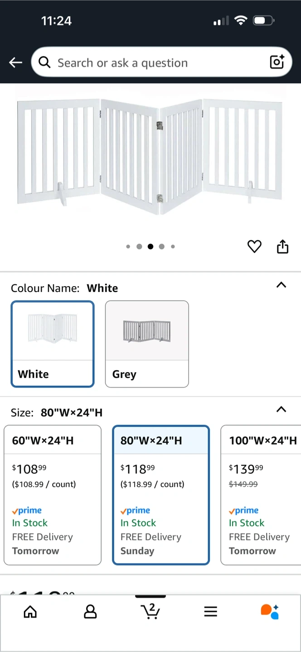The image size is (301, 652).
Task: Select the White colour option
Action: [53, 344]
